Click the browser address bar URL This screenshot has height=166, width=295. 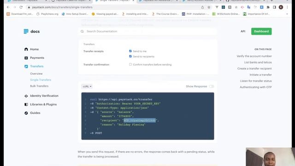tap(62, 7)
